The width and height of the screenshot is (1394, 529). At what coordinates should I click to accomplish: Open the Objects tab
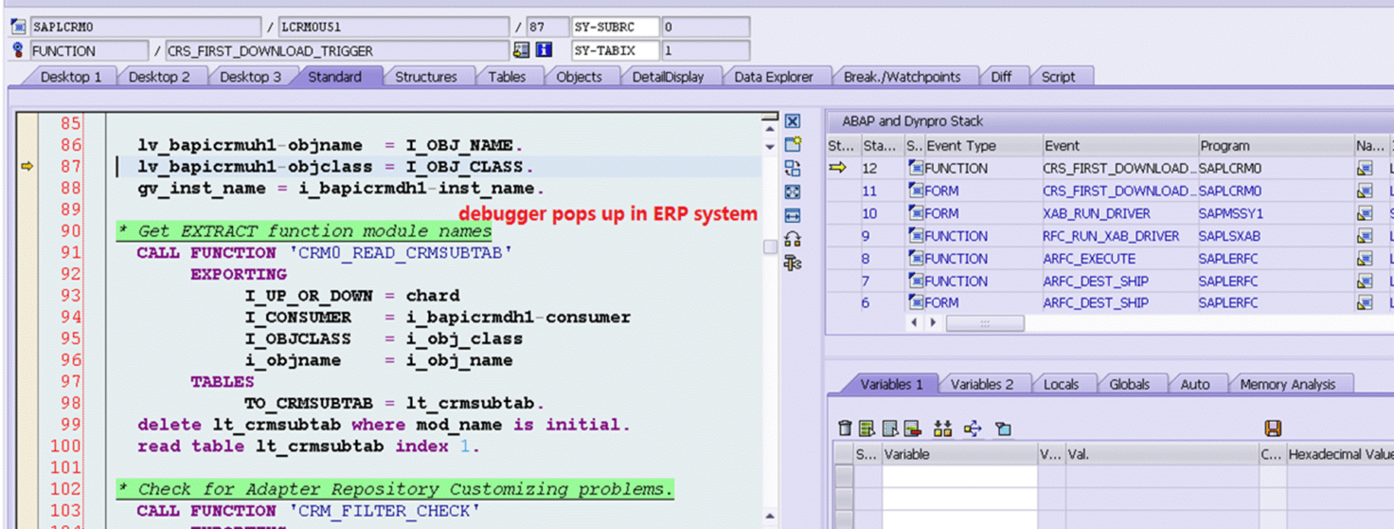[x=579, y=77]
